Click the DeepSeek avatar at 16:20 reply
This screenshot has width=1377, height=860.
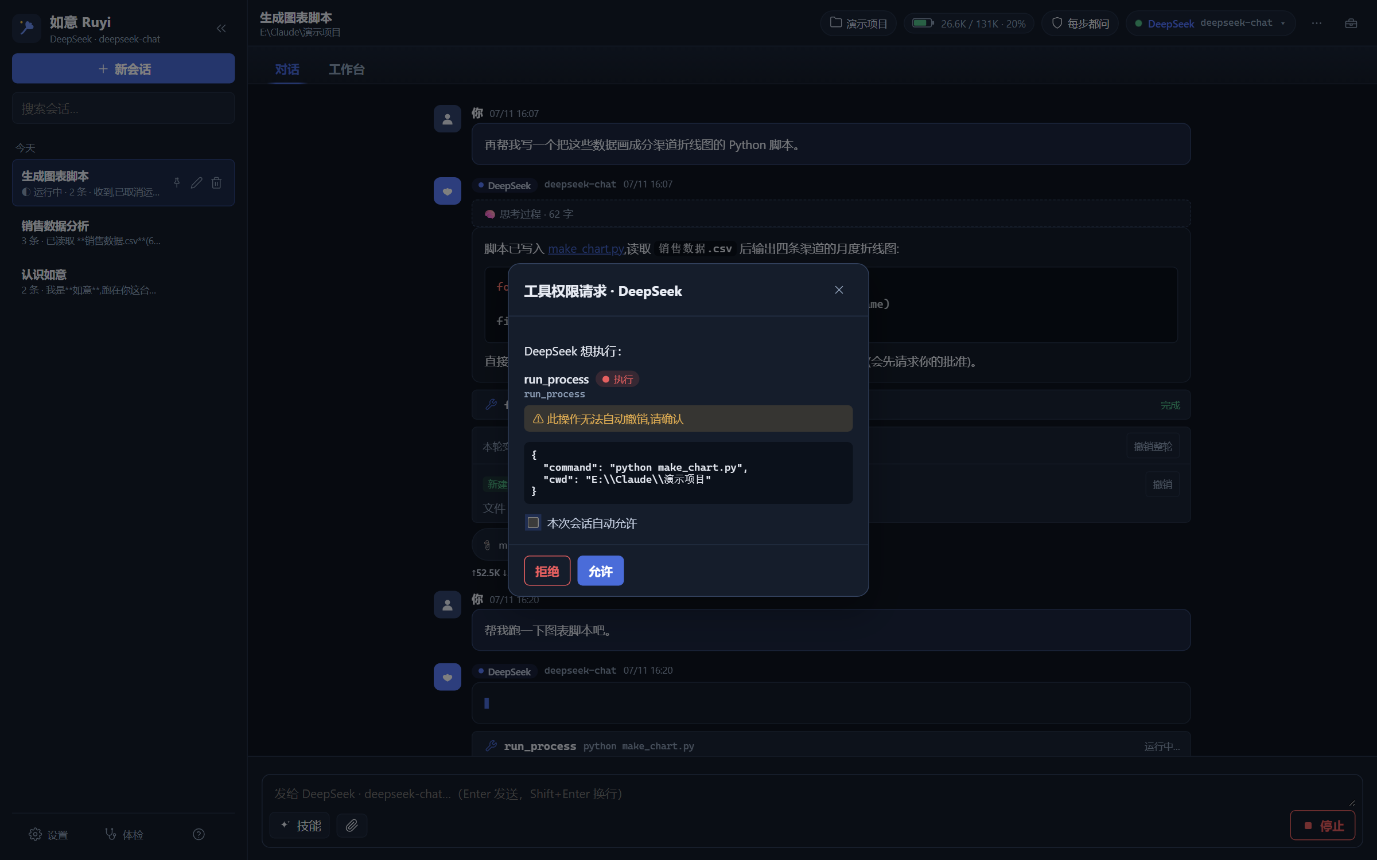pos(448,677)
